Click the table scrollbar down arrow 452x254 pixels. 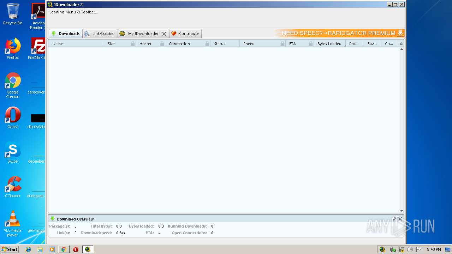point(402,211)
